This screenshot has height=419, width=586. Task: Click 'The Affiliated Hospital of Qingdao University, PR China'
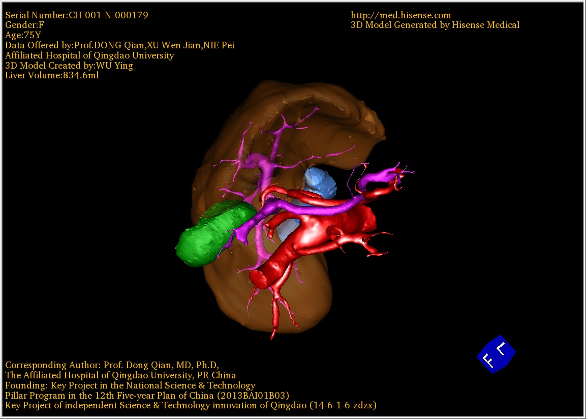[x=121, y=375]
